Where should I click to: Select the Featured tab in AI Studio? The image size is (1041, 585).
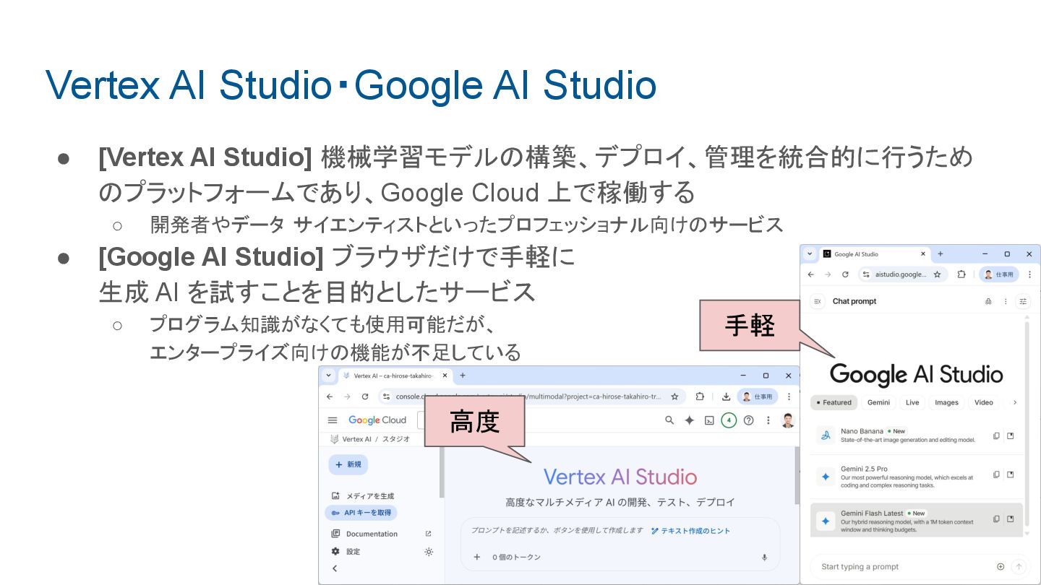(834, 402)
